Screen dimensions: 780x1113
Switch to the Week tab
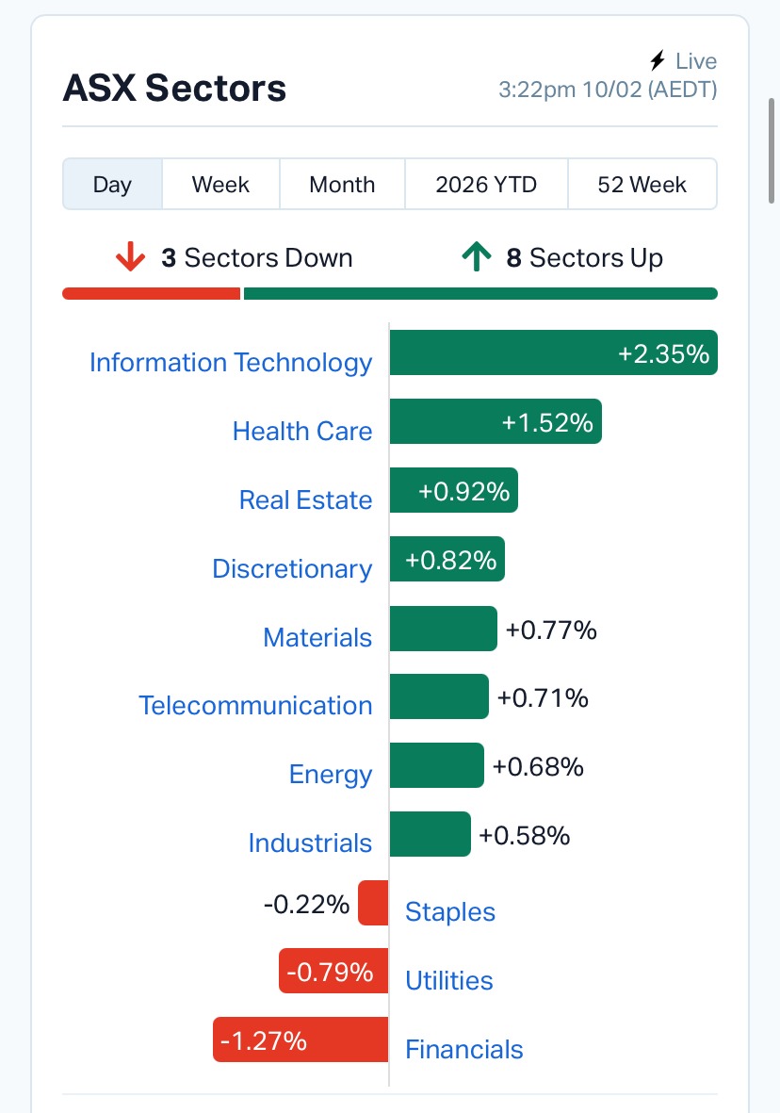pos(220,184)
